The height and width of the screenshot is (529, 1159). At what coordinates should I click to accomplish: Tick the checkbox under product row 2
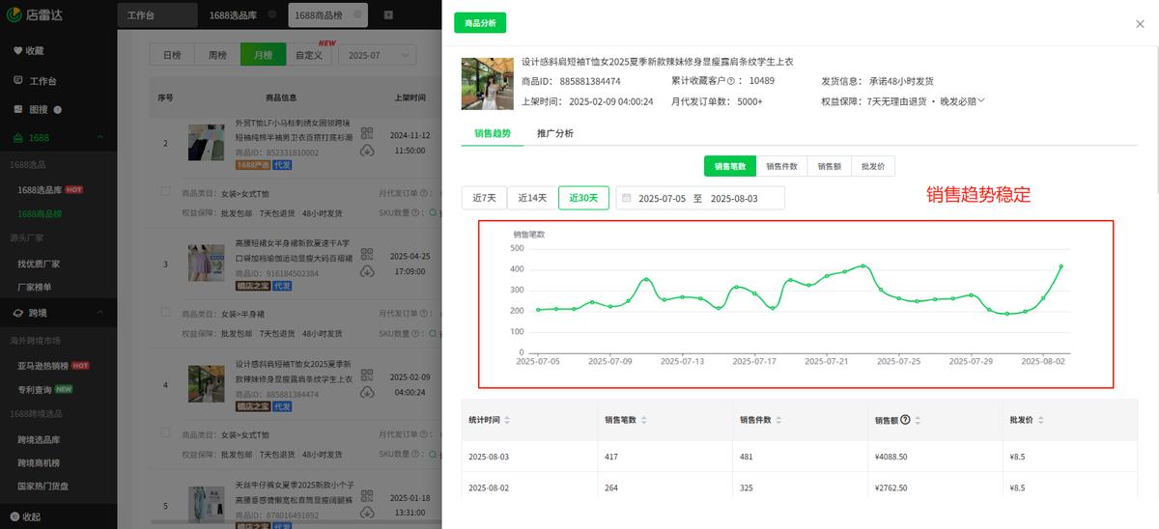pyautogui.click(x=166, y=192)
